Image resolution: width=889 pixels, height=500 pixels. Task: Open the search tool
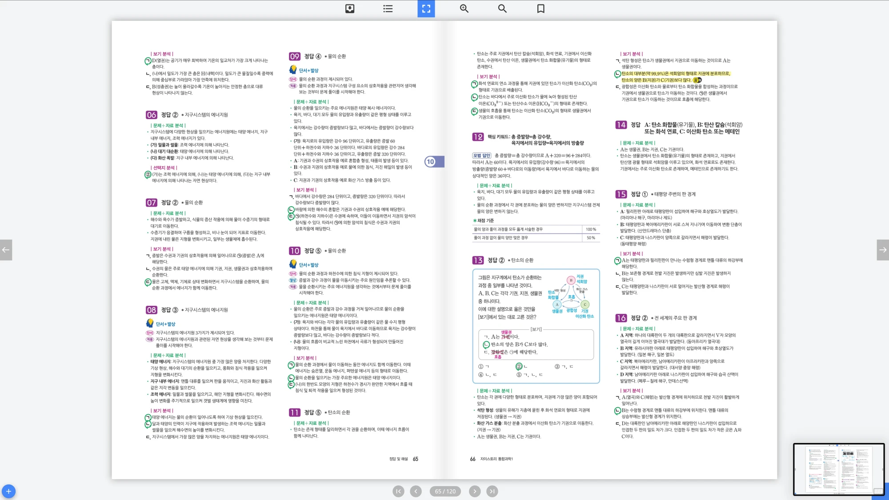[502, 8]
